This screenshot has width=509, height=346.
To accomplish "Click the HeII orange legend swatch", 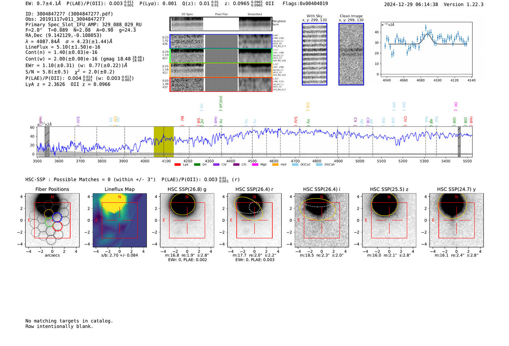I will pyautogui.click(x=275, y=164).
